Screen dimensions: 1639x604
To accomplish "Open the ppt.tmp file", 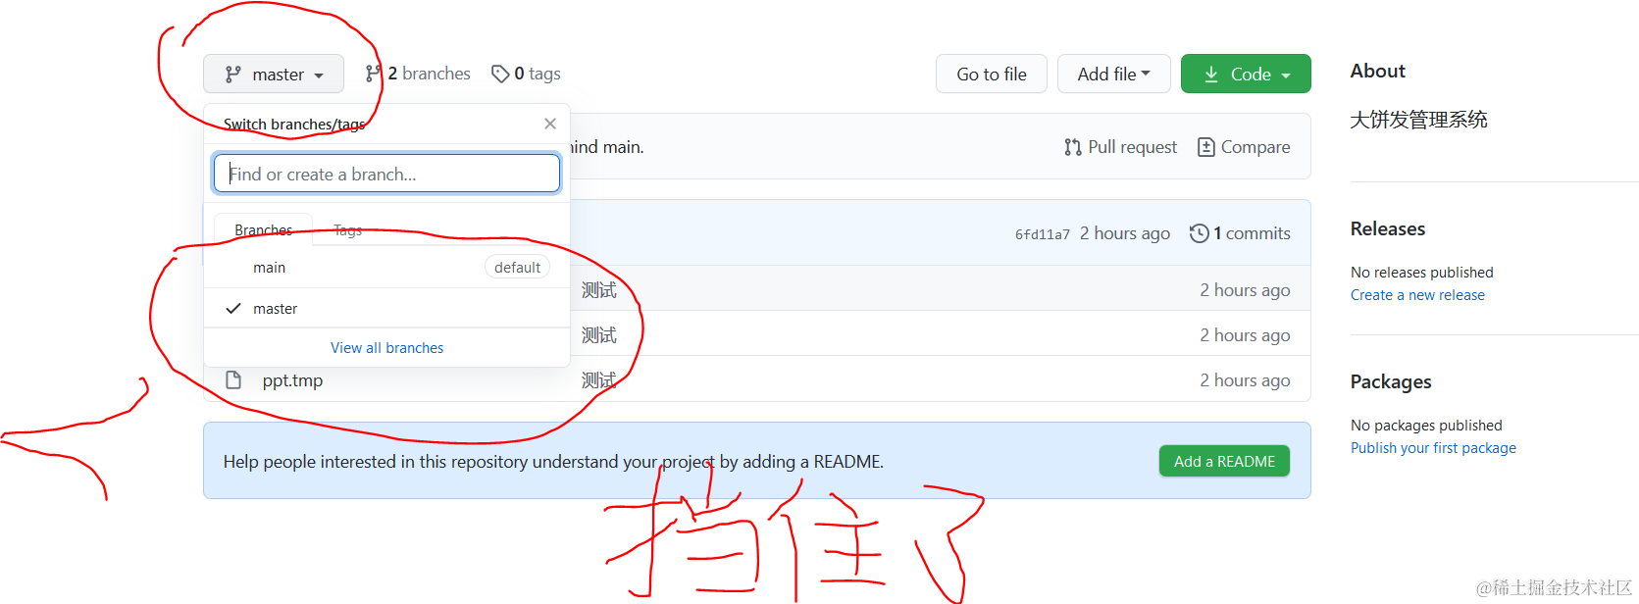I will click(x=292, y=380).
